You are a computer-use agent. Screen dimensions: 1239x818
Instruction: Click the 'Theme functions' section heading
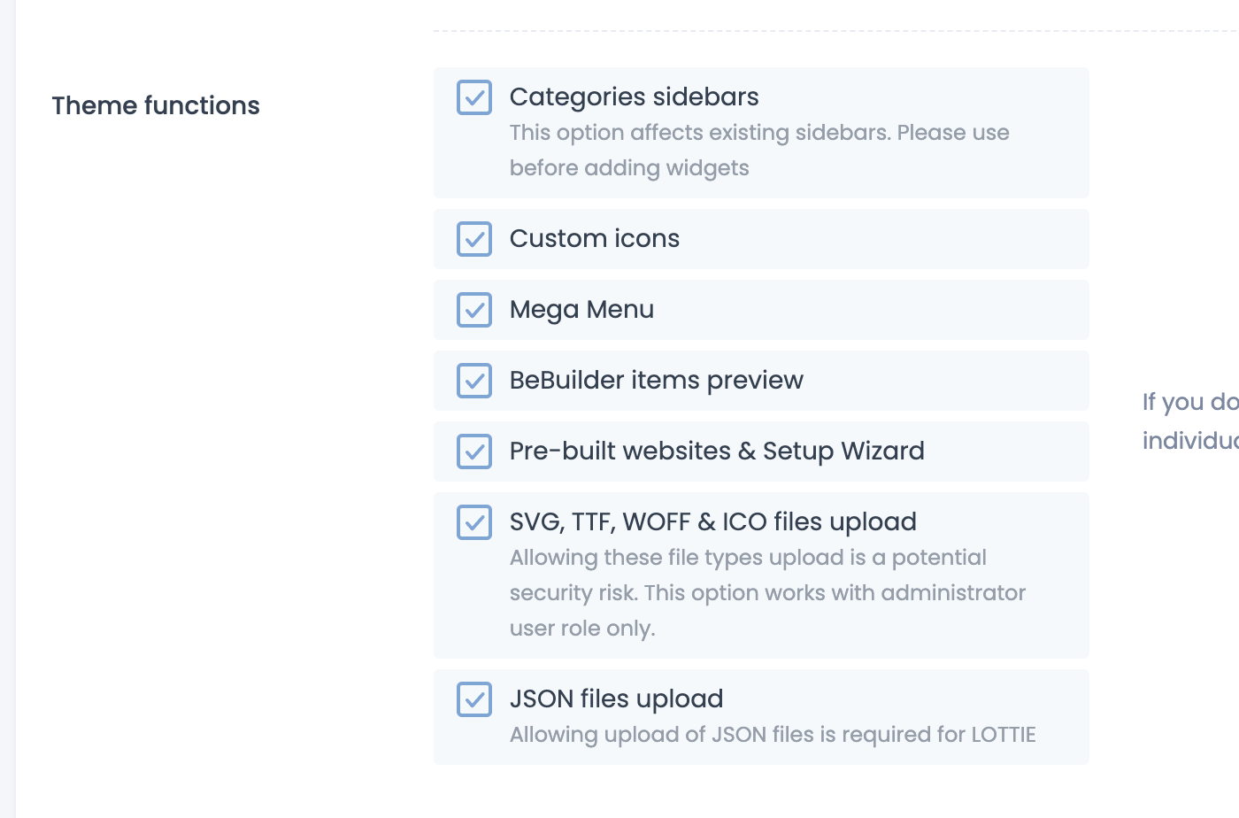156,105
